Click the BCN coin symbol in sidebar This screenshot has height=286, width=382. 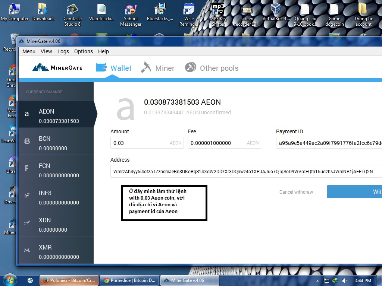(x=27, y=141)
